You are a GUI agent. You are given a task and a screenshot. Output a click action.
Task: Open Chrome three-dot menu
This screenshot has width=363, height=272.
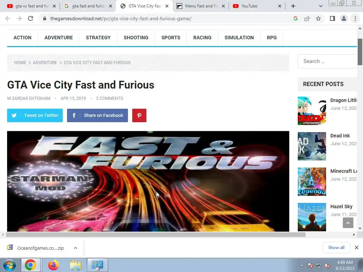pos(355,18)
